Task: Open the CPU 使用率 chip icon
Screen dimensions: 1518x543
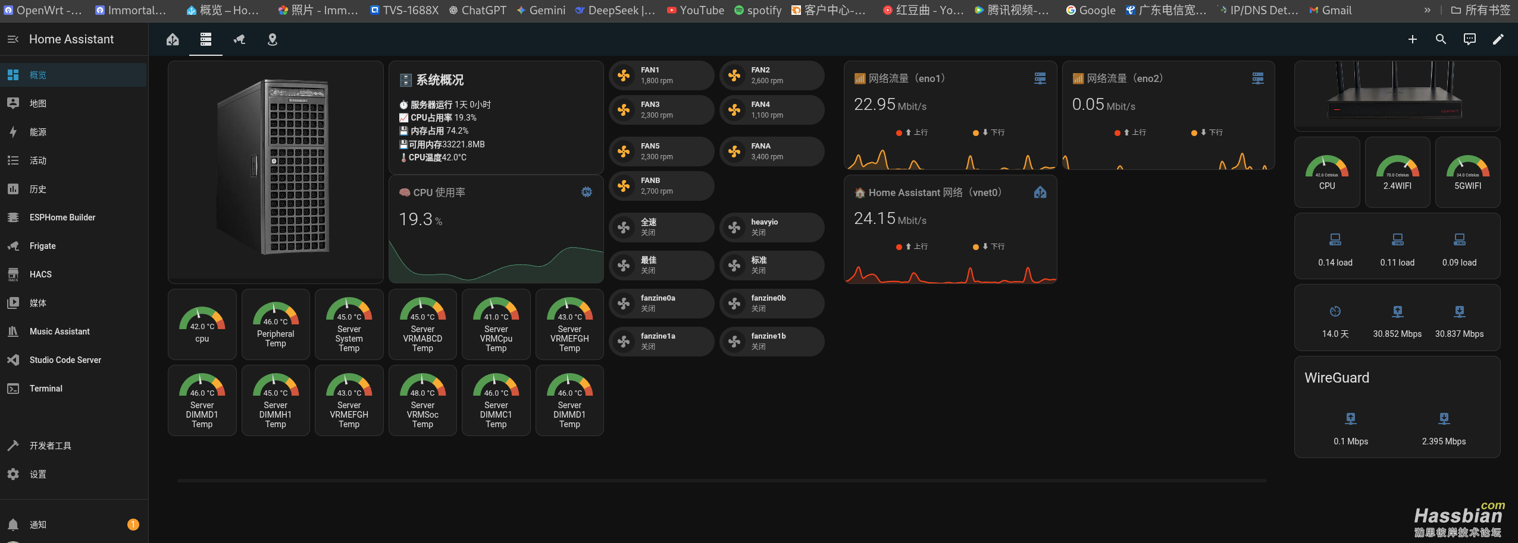Action: tap(586, 192)
